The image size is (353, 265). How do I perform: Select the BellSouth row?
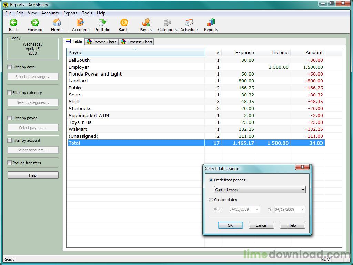[x=196, y=60]
